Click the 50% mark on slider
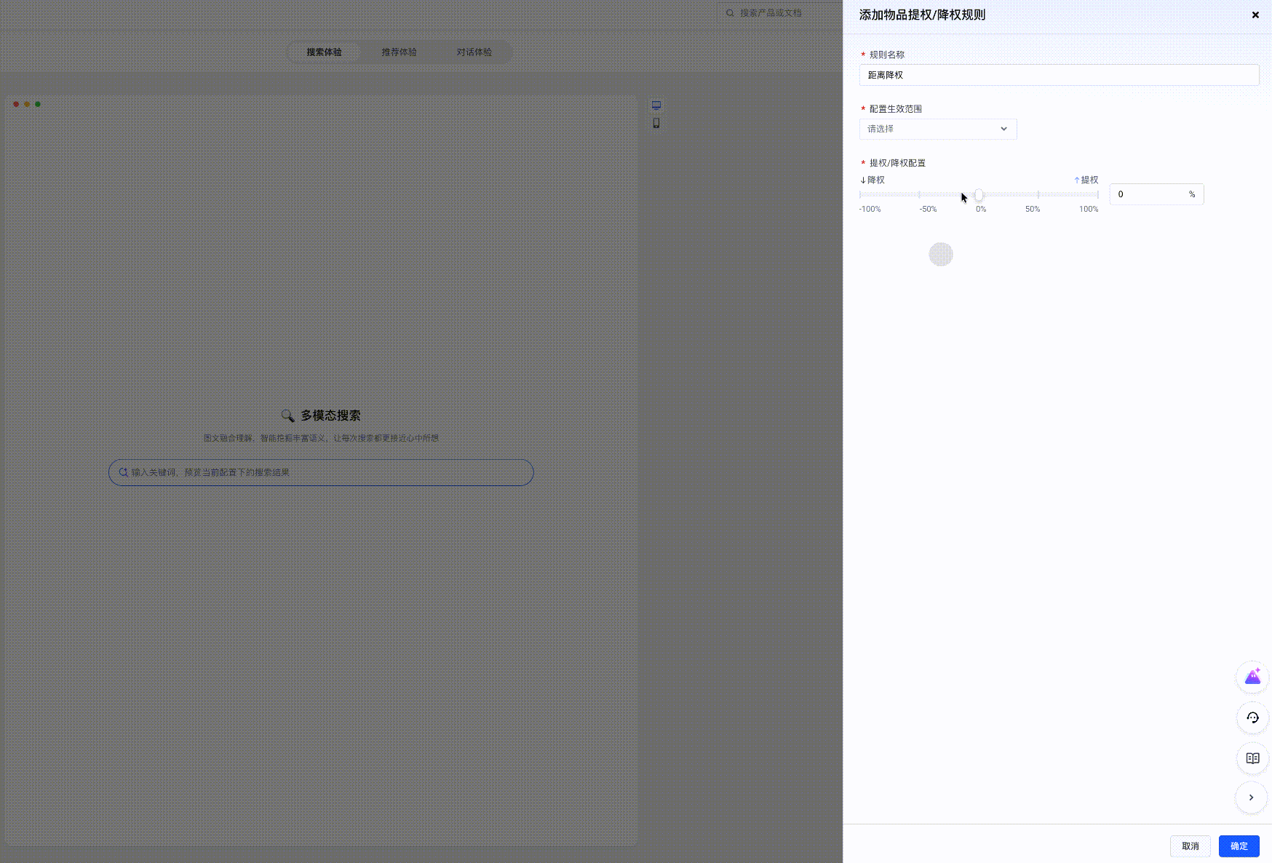 [1038, 195]
